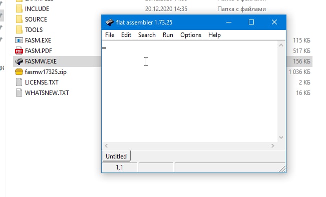Click the TOOLS folder name

tap(34, 30)
